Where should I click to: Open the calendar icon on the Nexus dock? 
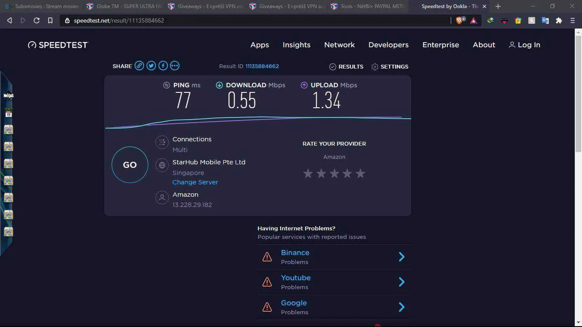(9, 113)
